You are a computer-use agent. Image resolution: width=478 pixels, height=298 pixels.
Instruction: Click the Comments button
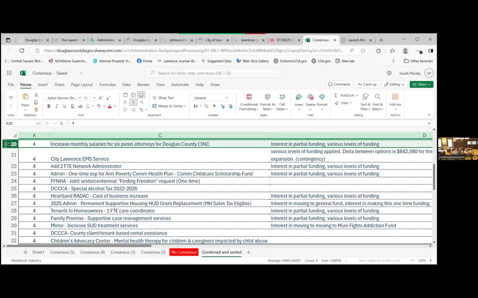tap(339, 84)
